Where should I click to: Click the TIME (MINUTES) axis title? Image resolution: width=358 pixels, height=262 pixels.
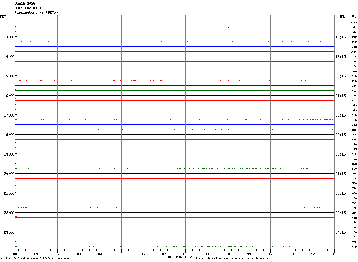point(178,257)
